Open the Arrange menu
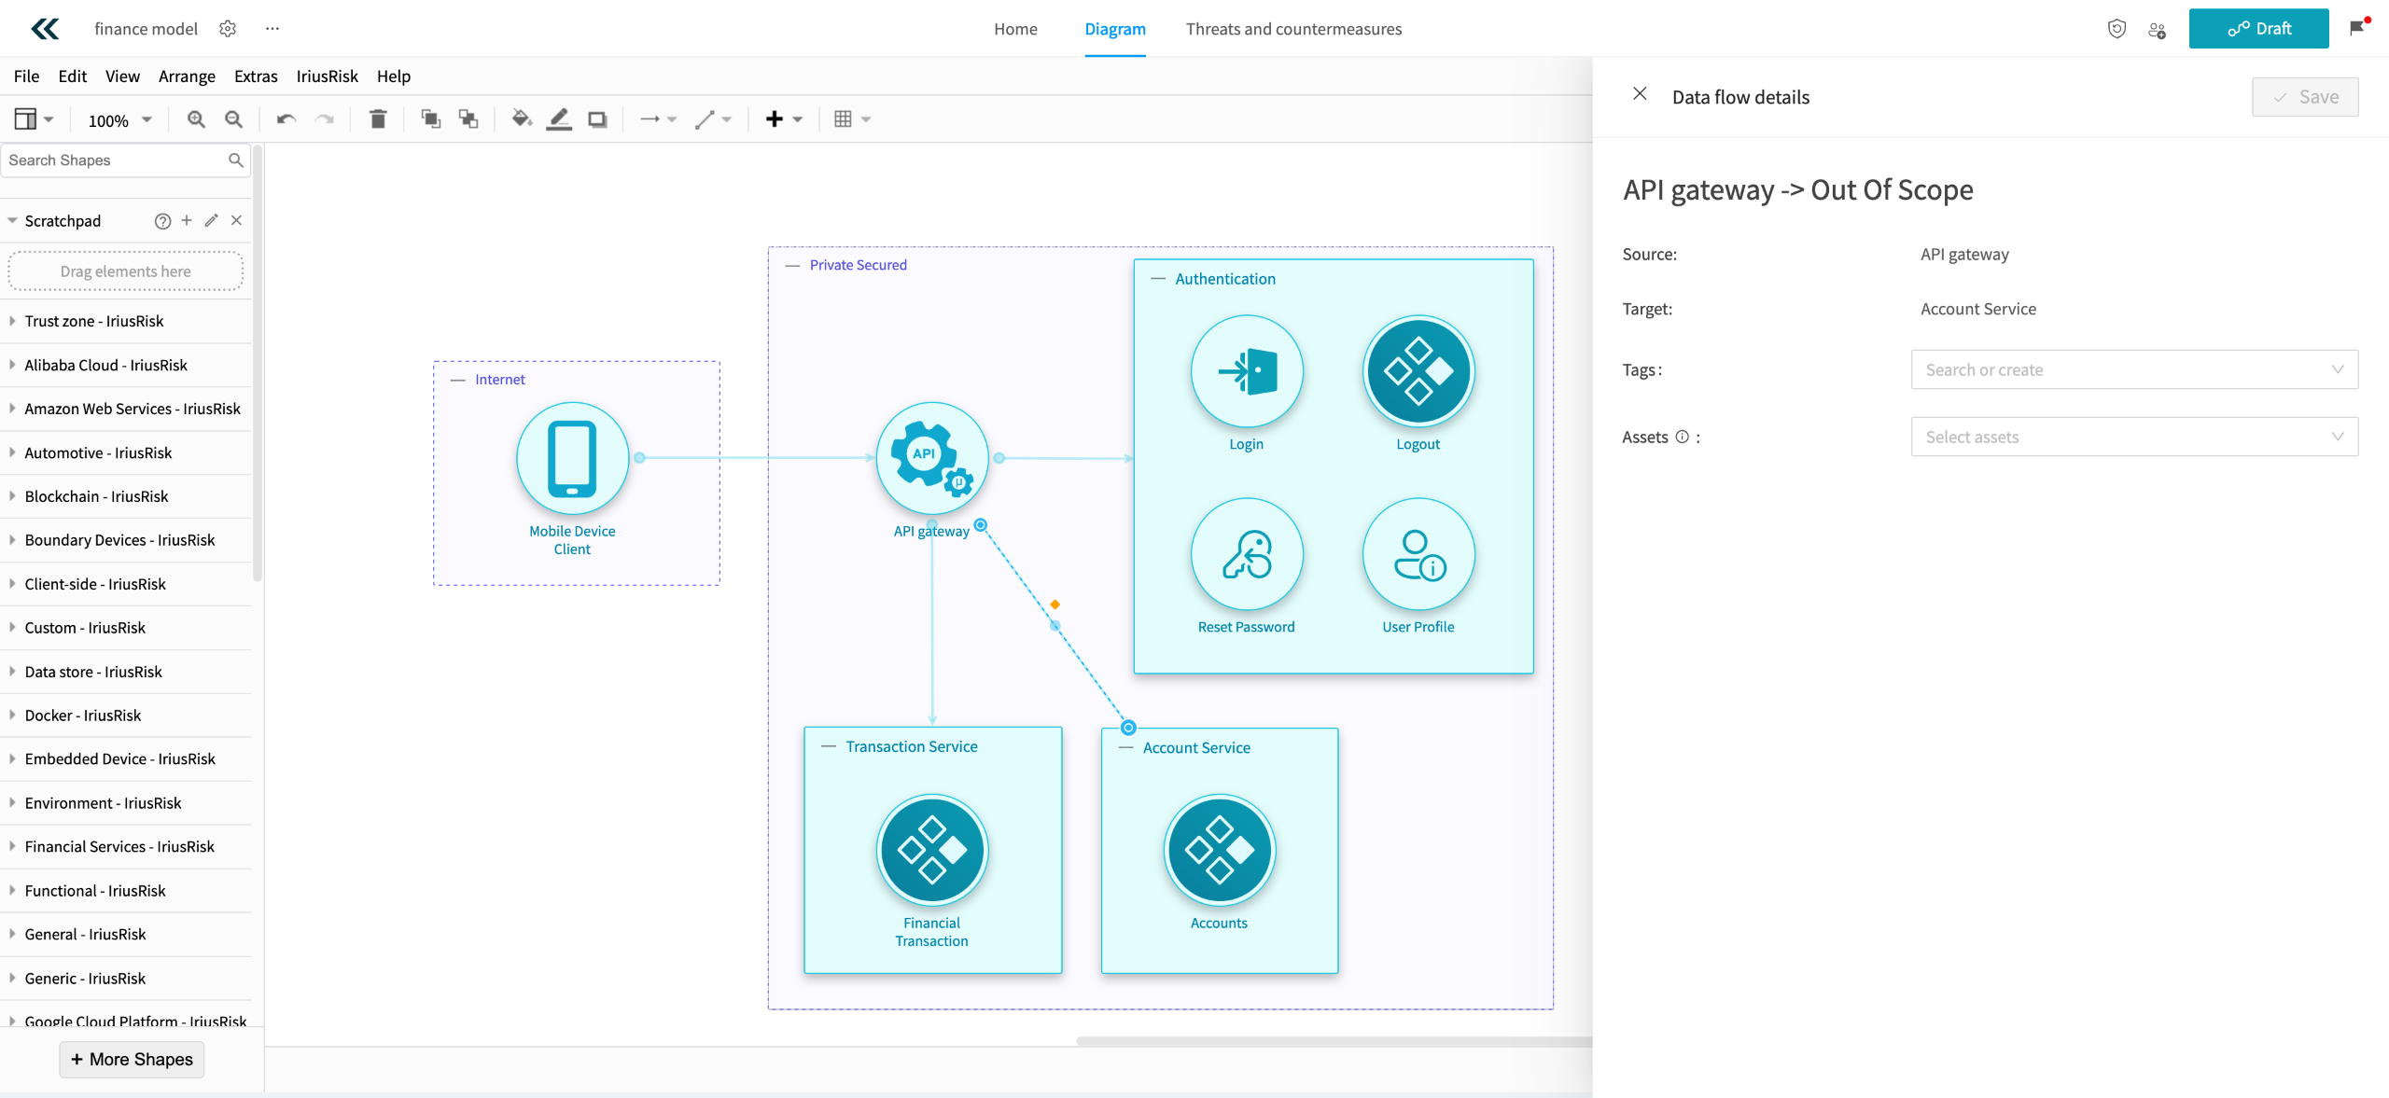The image size is (2389, 1098). pyautogui.click(x=187, y=76)
